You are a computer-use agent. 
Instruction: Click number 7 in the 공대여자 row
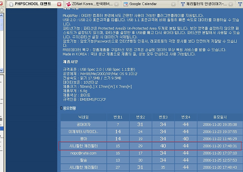118,124
